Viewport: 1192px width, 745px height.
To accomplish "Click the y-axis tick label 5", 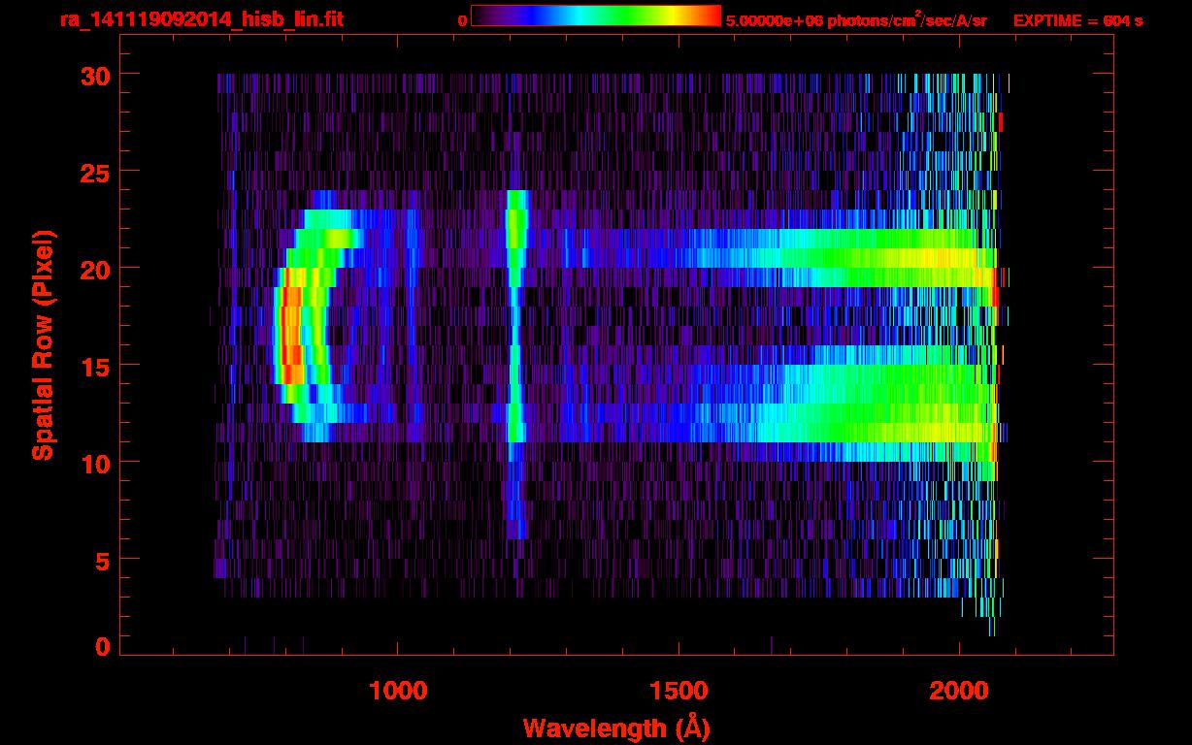I will [x=102, y=560].
